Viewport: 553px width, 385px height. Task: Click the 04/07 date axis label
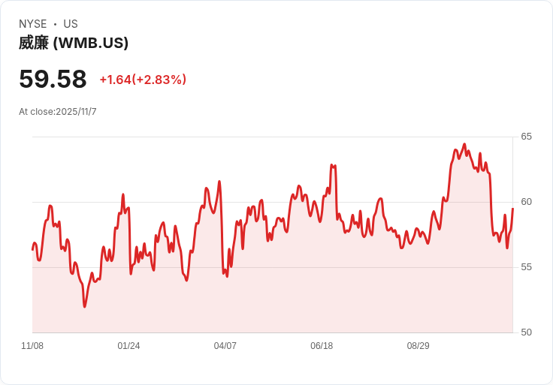(x=225, y=346)
